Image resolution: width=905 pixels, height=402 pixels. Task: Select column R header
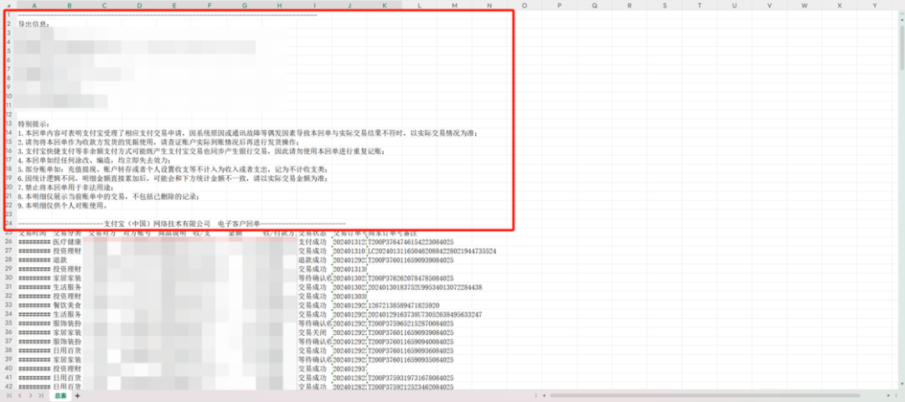tap(629, 5)
